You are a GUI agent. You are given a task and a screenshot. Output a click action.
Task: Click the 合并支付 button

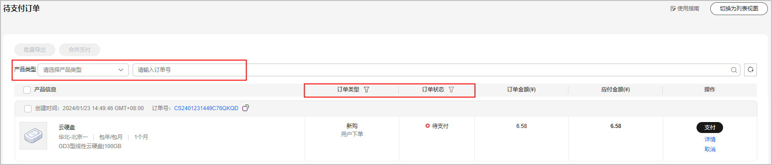80,50
